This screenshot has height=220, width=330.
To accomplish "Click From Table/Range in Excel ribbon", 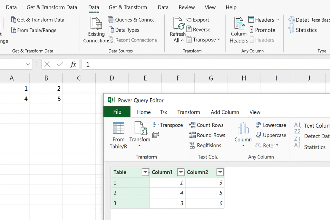I will (x=34, y=30).
